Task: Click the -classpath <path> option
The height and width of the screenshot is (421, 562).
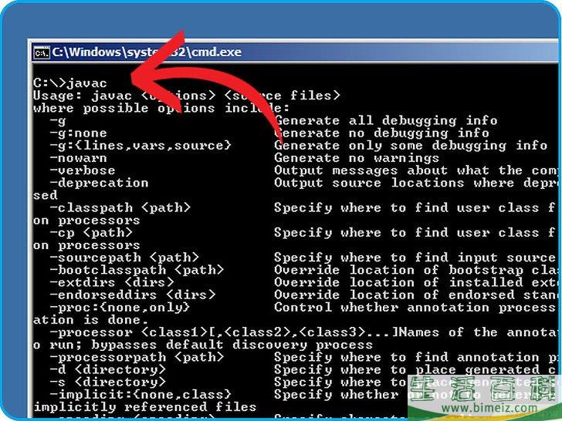Action: pos(120,207)
